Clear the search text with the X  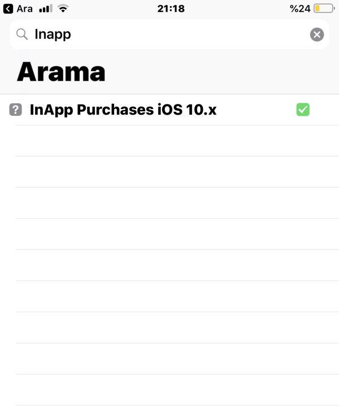click(x=317, y=34)
